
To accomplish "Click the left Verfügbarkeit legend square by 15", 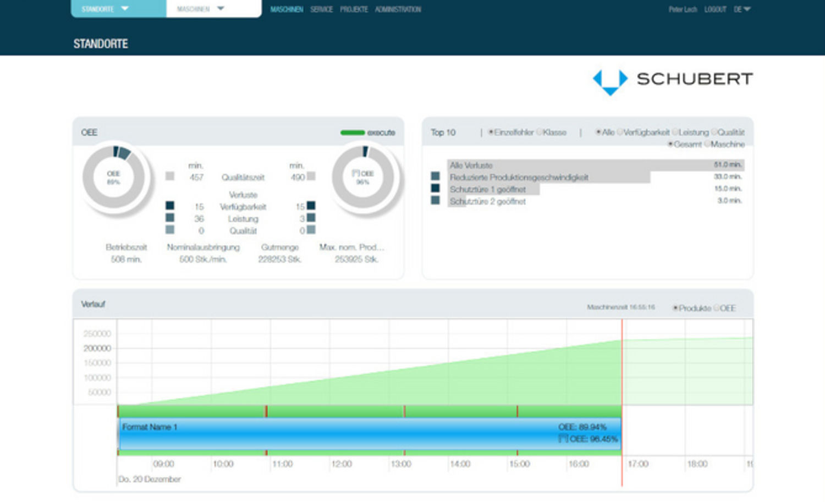I will pos(170,206).
